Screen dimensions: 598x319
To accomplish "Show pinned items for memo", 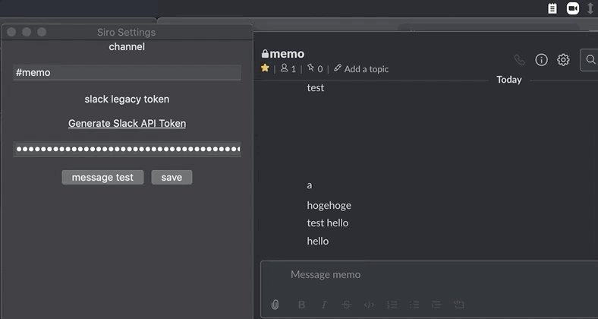I will coord(315,68).
